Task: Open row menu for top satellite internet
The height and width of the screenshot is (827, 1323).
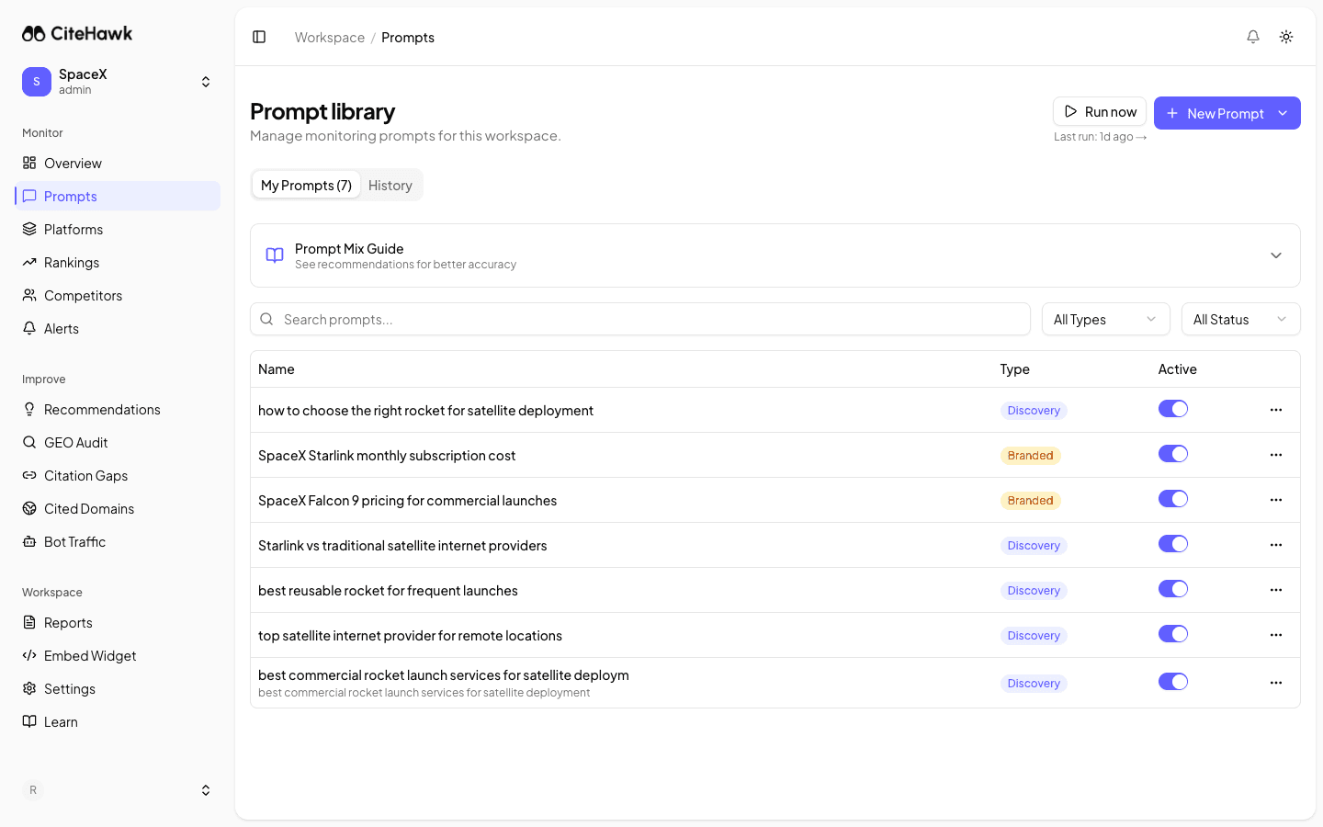Action: pyautogui.click(x=1276, y=635)
